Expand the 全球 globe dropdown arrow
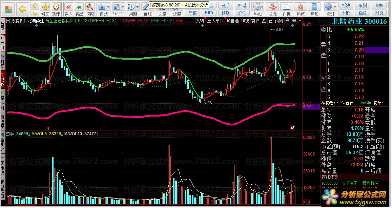This screenshot has height=208, width=392. coord(335,7)
